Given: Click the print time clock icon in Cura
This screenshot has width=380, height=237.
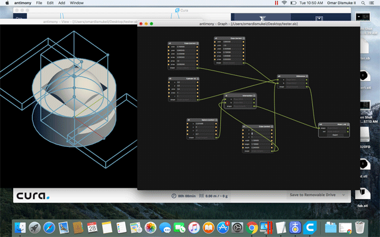Looking at the screenshot, I should point(173,196).
